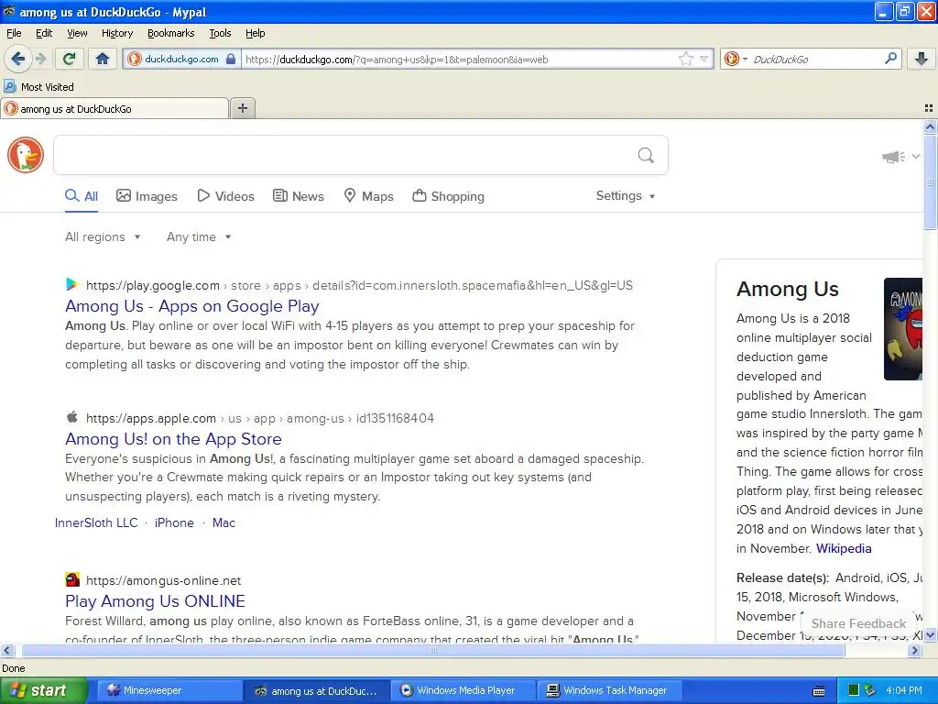Follow the iPhone sublink
Viewport: 938px width, 704px height.
point(174,522)
